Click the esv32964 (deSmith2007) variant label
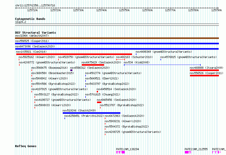 pos(32,36)
